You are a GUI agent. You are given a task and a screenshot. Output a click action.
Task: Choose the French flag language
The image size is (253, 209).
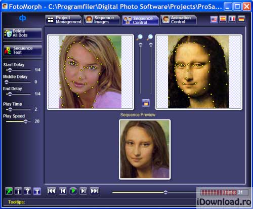(x=232, y=19)
